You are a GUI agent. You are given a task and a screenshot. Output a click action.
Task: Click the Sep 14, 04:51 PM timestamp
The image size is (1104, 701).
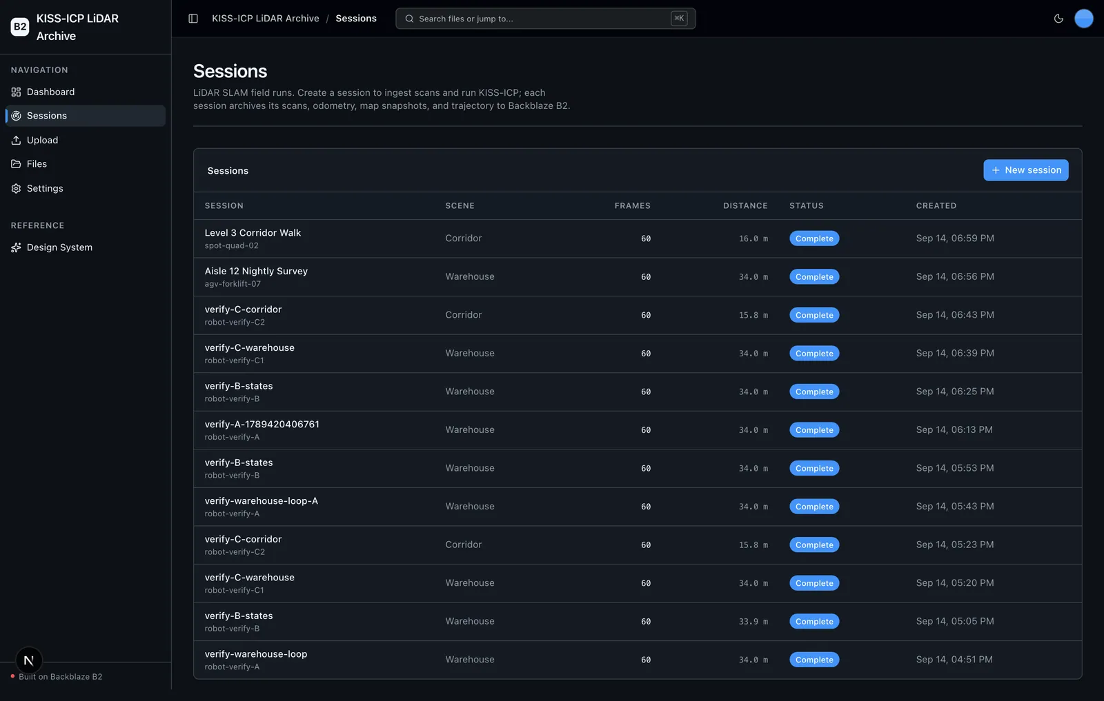click(x=954, y=660)
